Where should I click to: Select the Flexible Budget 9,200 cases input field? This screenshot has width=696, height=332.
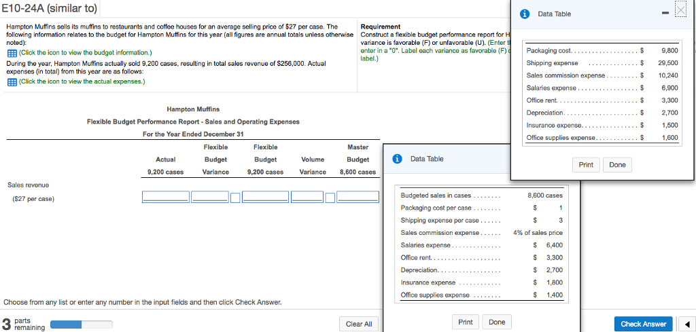point(266,198)
